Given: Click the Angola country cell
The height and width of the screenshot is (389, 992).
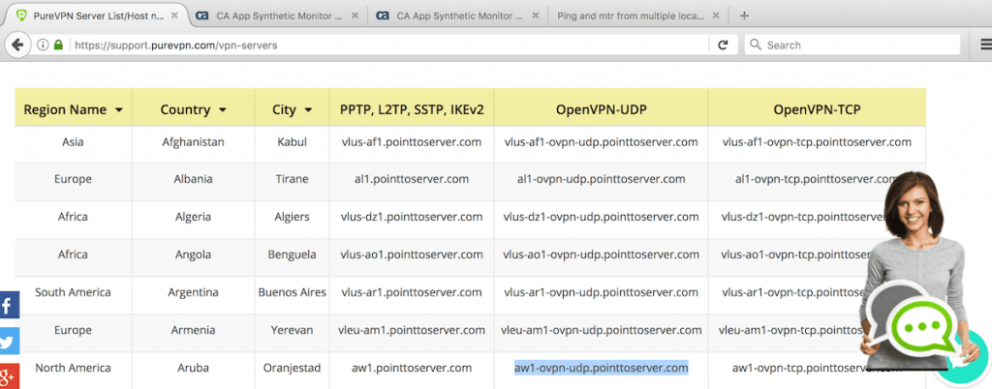Looking at the screenshot, I should click(x=193, y=255).
